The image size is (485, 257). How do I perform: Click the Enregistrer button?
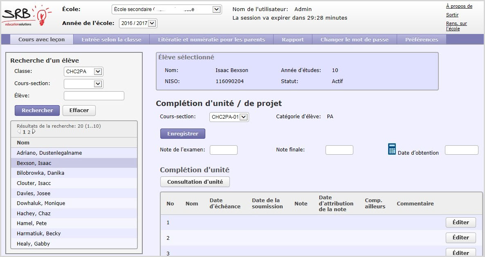[x=183, y=134]
